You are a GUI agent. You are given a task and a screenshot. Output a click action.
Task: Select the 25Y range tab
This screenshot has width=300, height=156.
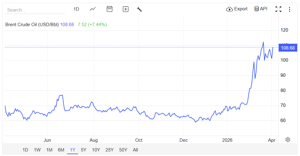tap(110, 150)
